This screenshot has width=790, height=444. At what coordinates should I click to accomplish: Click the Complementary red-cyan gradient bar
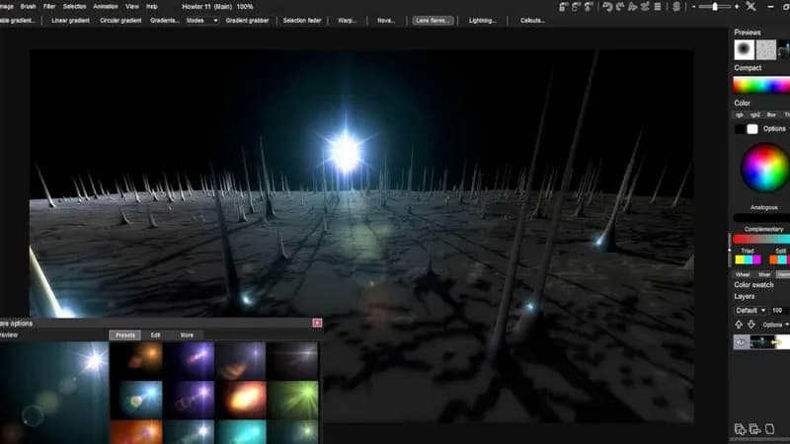point(761,239)
